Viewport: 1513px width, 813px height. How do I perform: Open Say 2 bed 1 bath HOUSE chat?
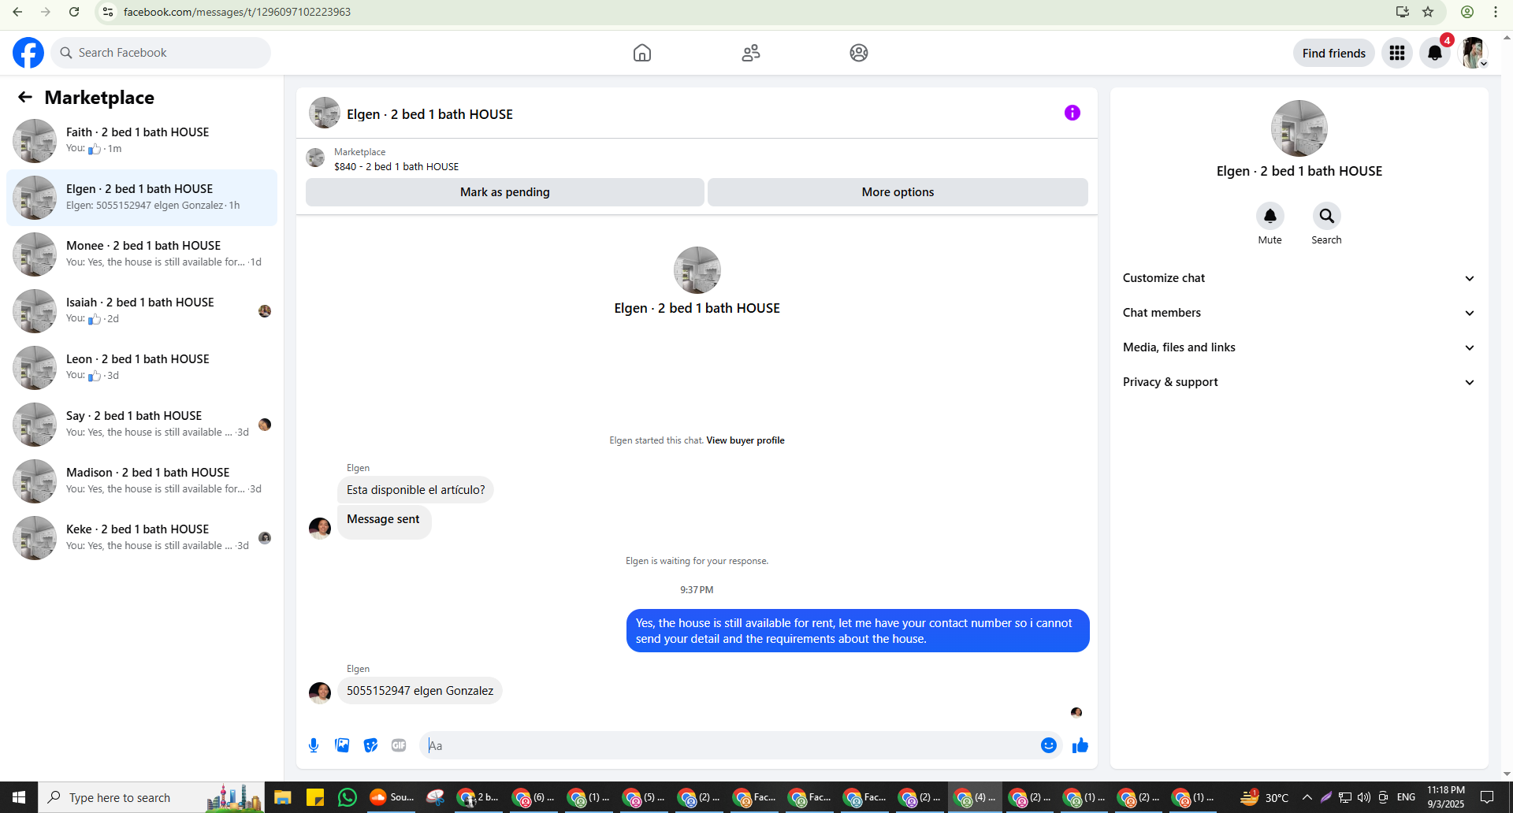142,425
